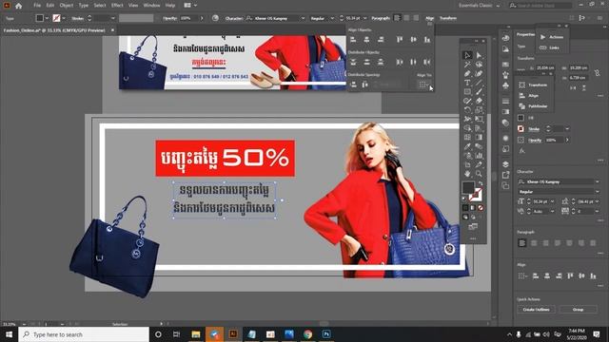Select the Selection (black arrow) tool
Screen dimensions: 609x342
coord(467,55)
